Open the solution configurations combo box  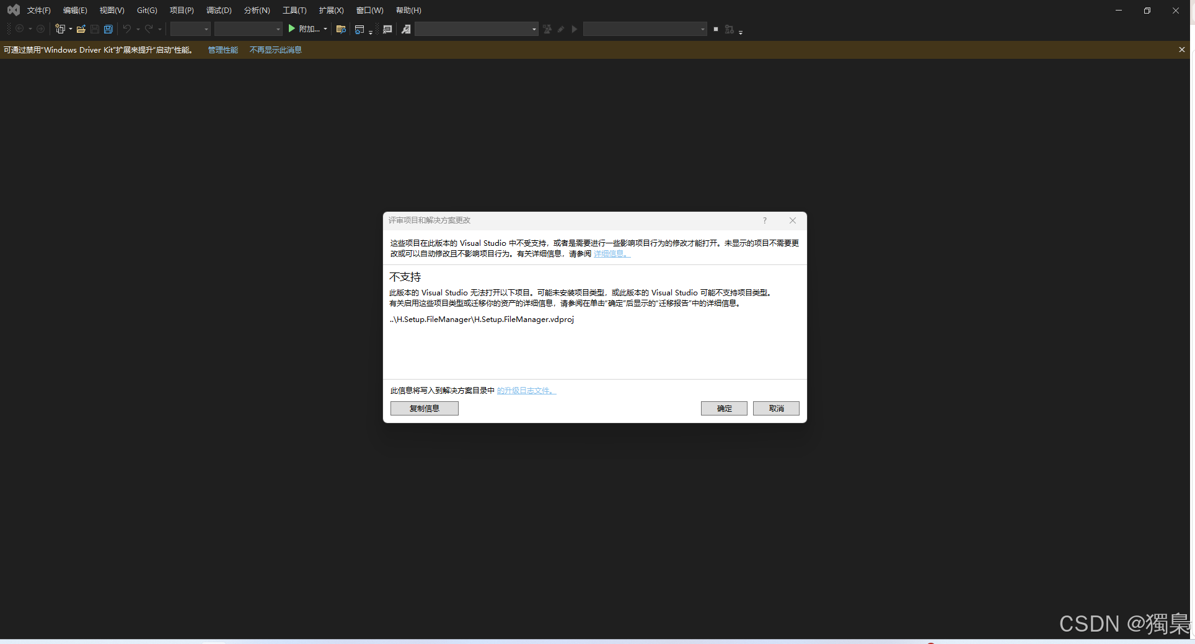(x=190, y=29)
